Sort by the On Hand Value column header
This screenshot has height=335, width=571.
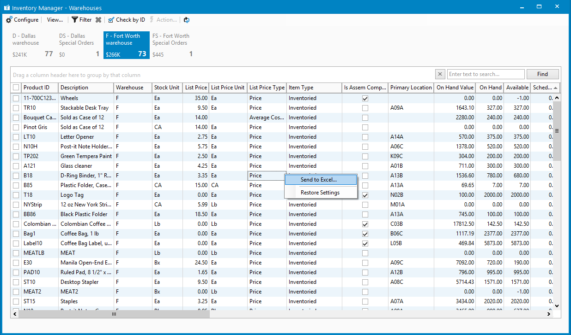(455, 88)
